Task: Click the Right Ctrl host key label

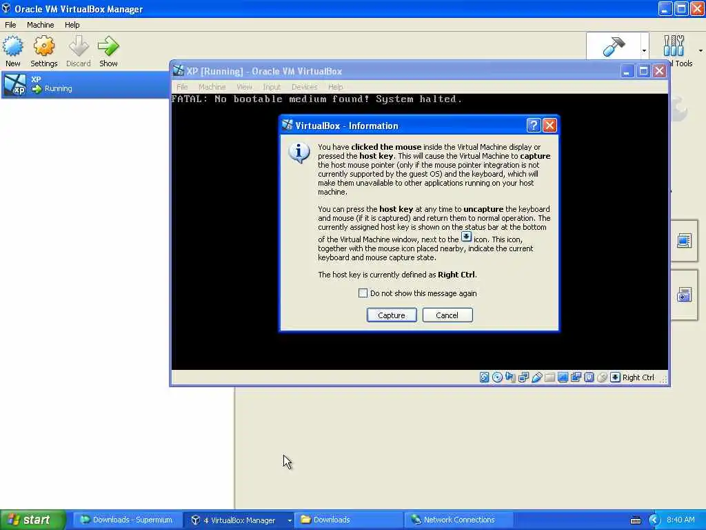Action: tap(638, 377)
